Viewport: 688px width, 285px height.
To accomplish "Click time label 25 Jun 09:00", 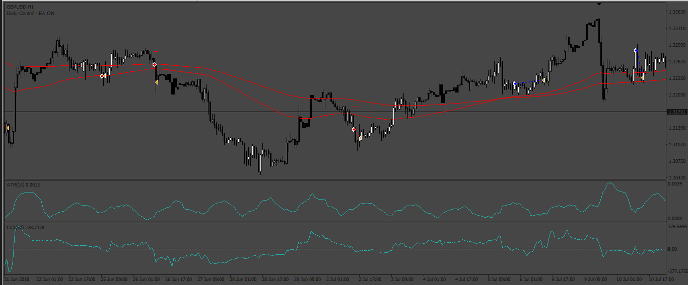I will click(x=113, y=278).
